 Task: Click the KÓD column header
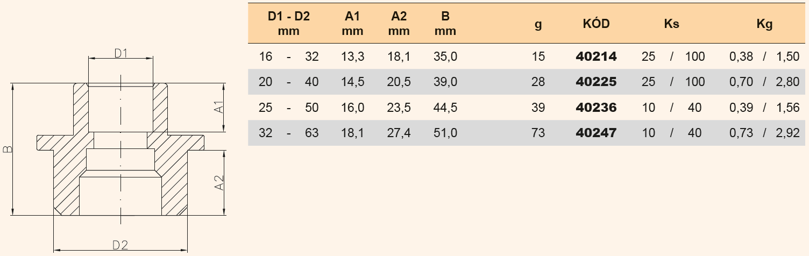click(596, 24)
